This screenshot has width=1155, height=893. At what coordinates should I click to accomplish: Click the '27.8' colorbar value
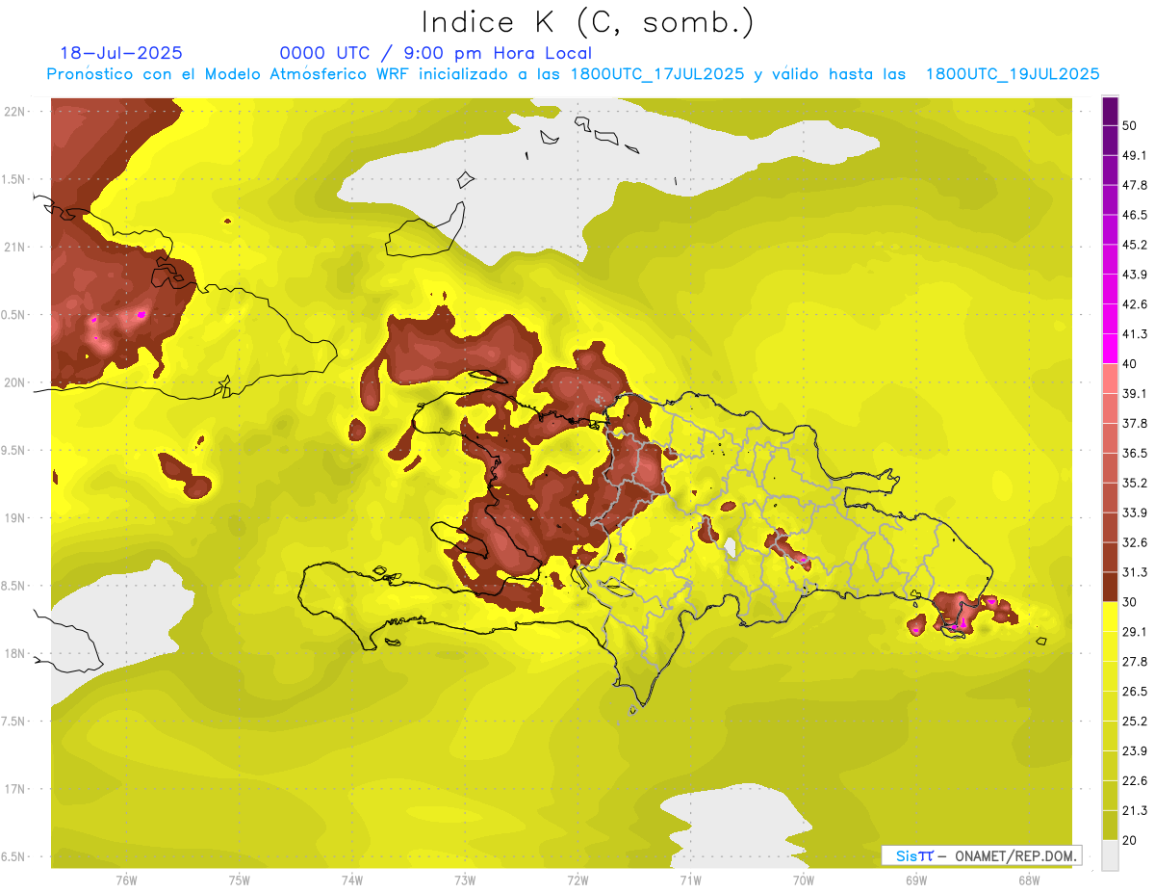[1135, 662]
